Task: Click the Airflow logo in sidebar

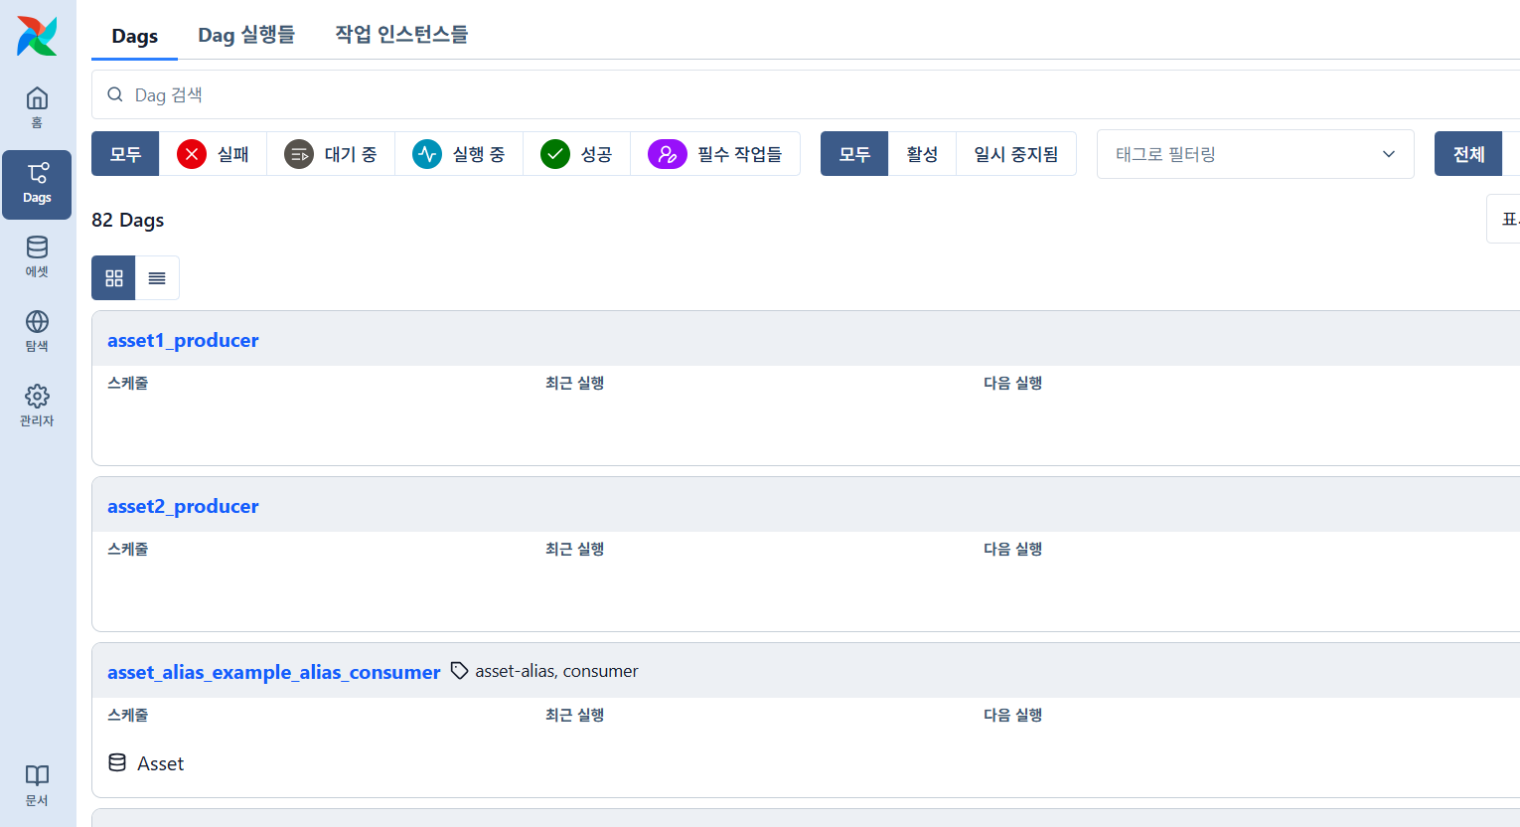Action: click(37, 36)
